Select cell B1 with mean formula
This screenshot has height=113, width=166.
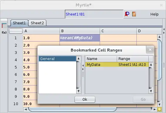click(x=80, y=38)
